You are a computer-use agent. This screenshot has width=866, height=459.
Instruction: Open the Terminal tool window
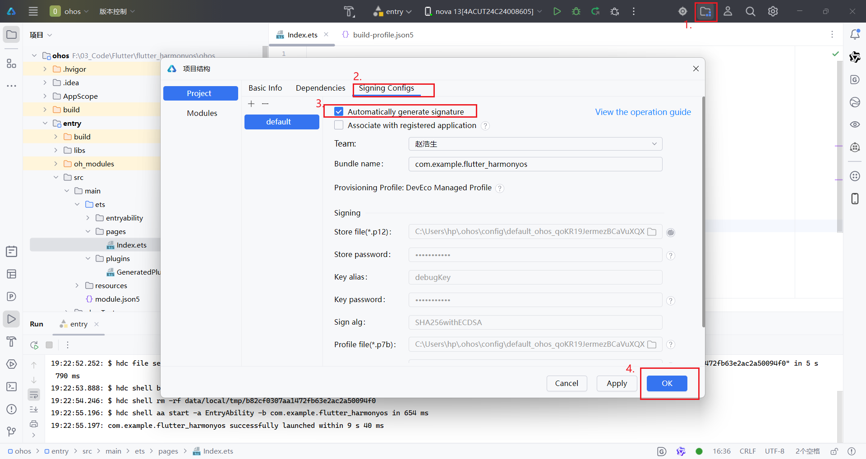pos(11,386)
